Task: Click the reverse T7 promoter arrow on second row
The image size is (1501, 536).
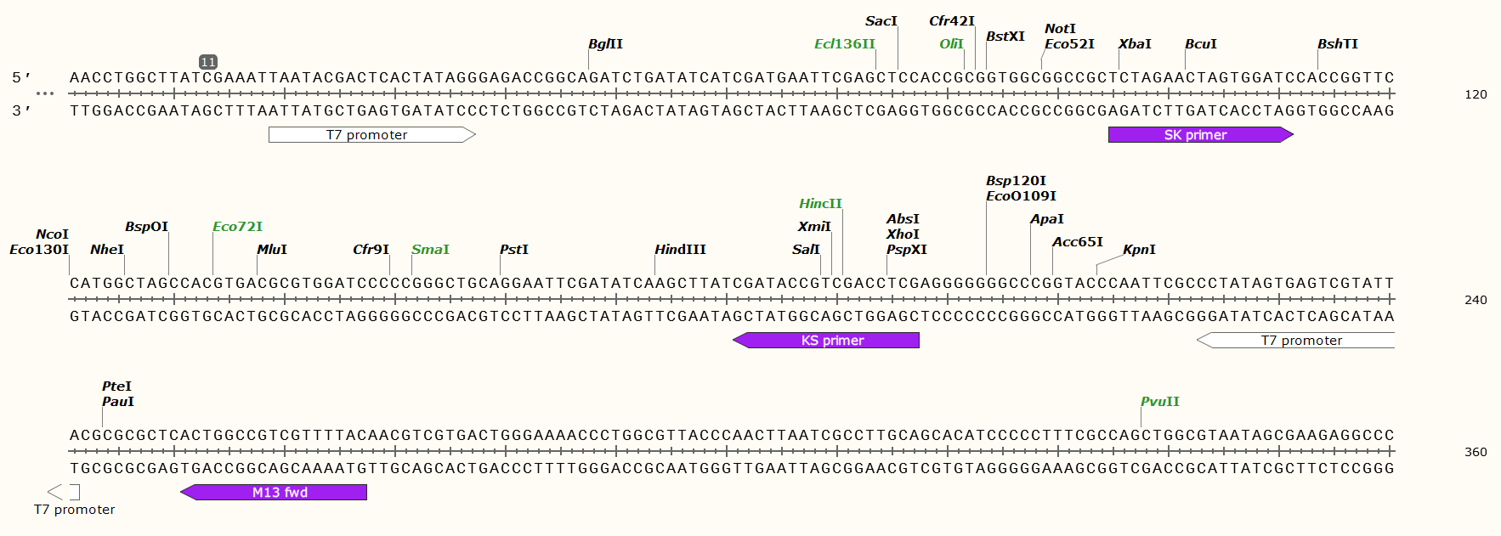Action: [x=1295, y=341]
